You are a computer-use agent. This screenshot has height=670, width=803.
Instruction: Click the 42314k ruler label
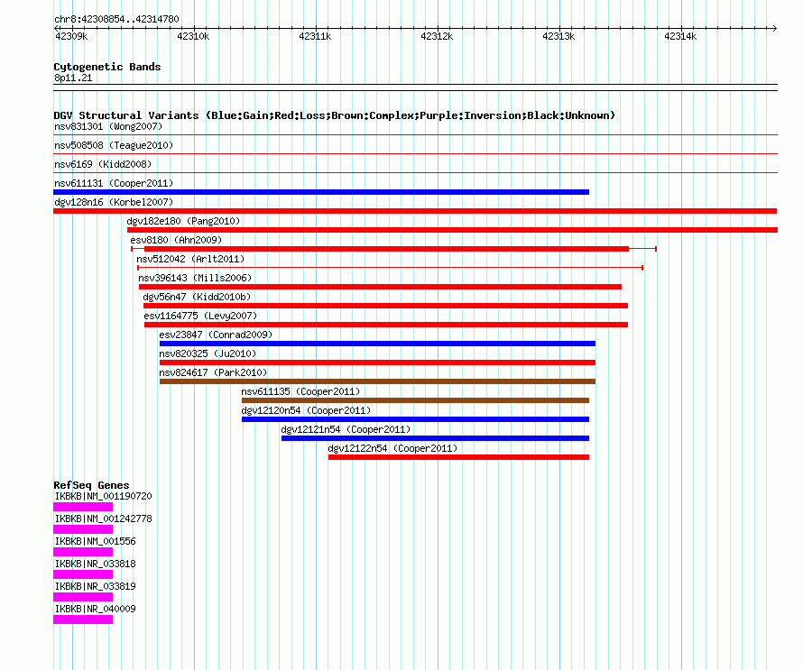pos(680,36)
